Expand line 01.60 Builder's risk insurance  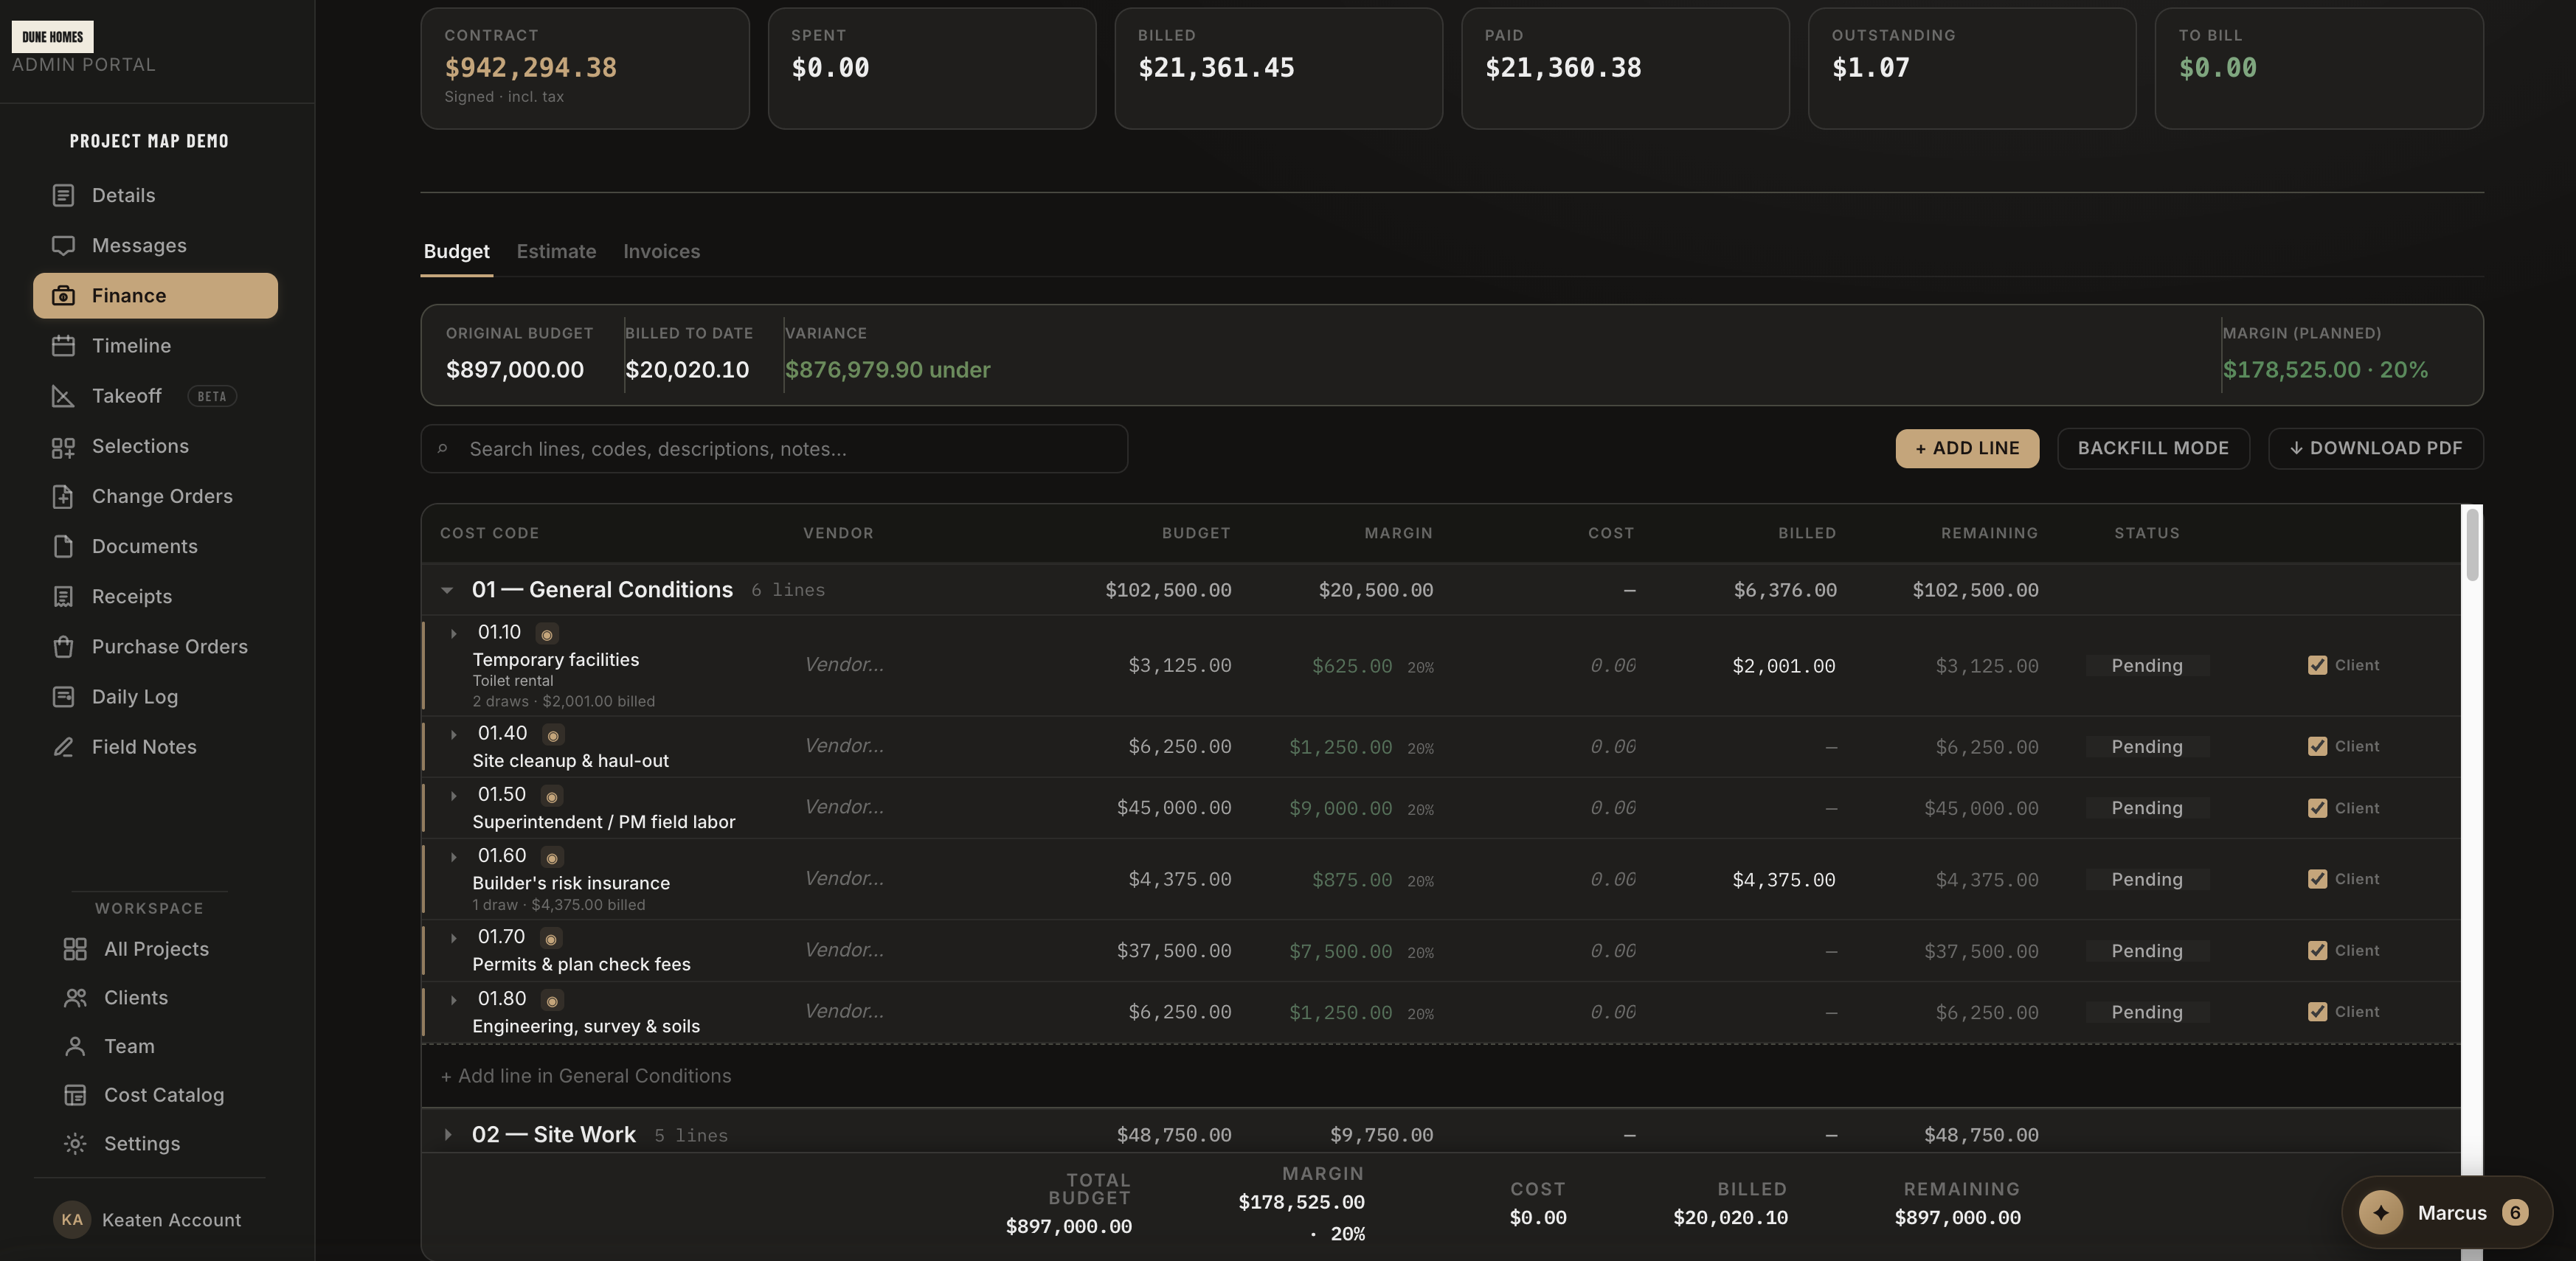tap(454, 856)
